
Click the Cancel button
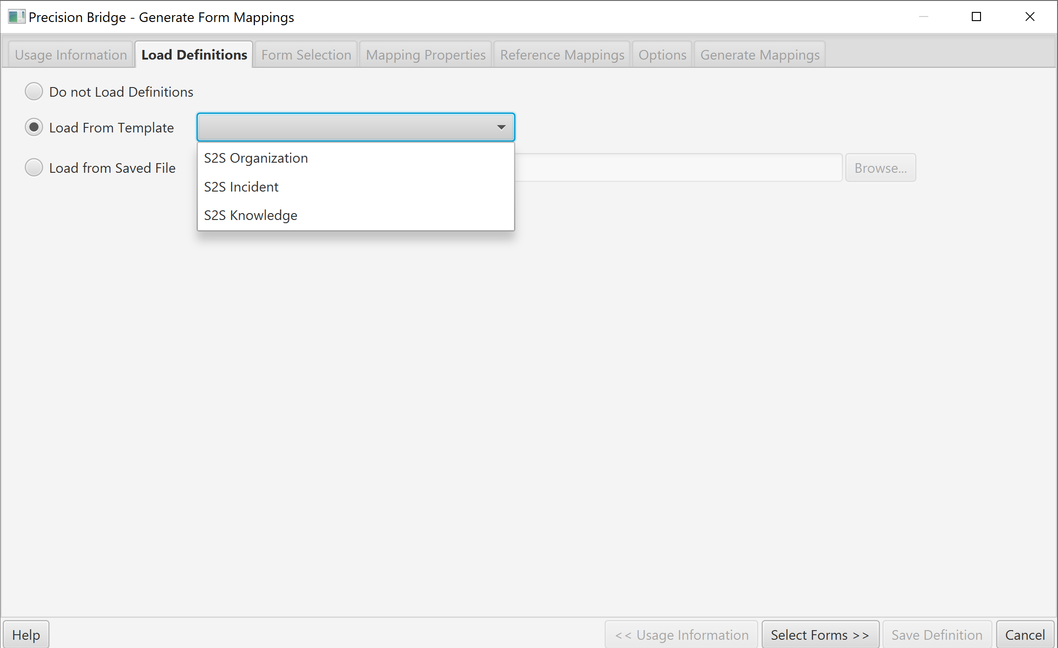(x=1025, y=634)
